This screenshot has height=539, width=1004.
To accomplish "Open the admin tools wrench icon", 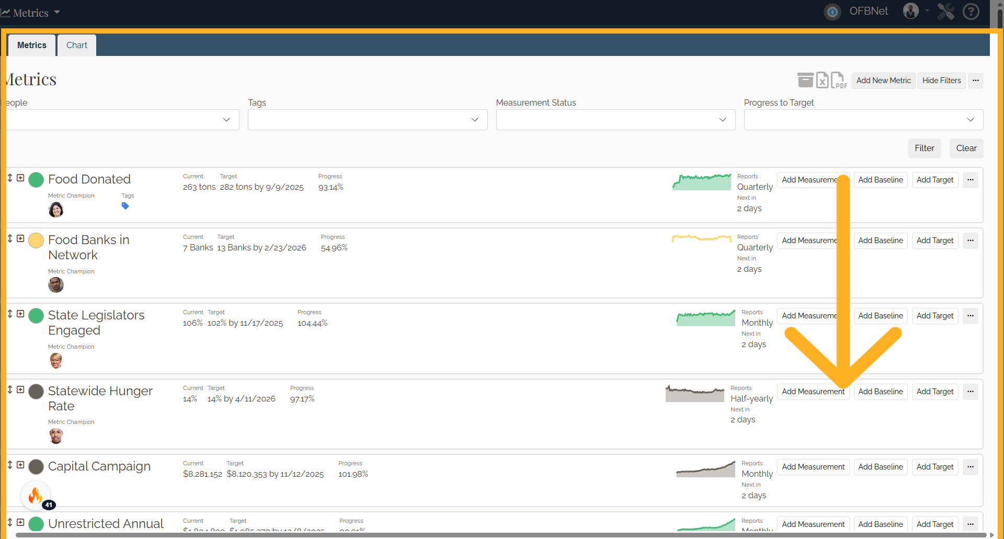I will (x=945, y=11).
